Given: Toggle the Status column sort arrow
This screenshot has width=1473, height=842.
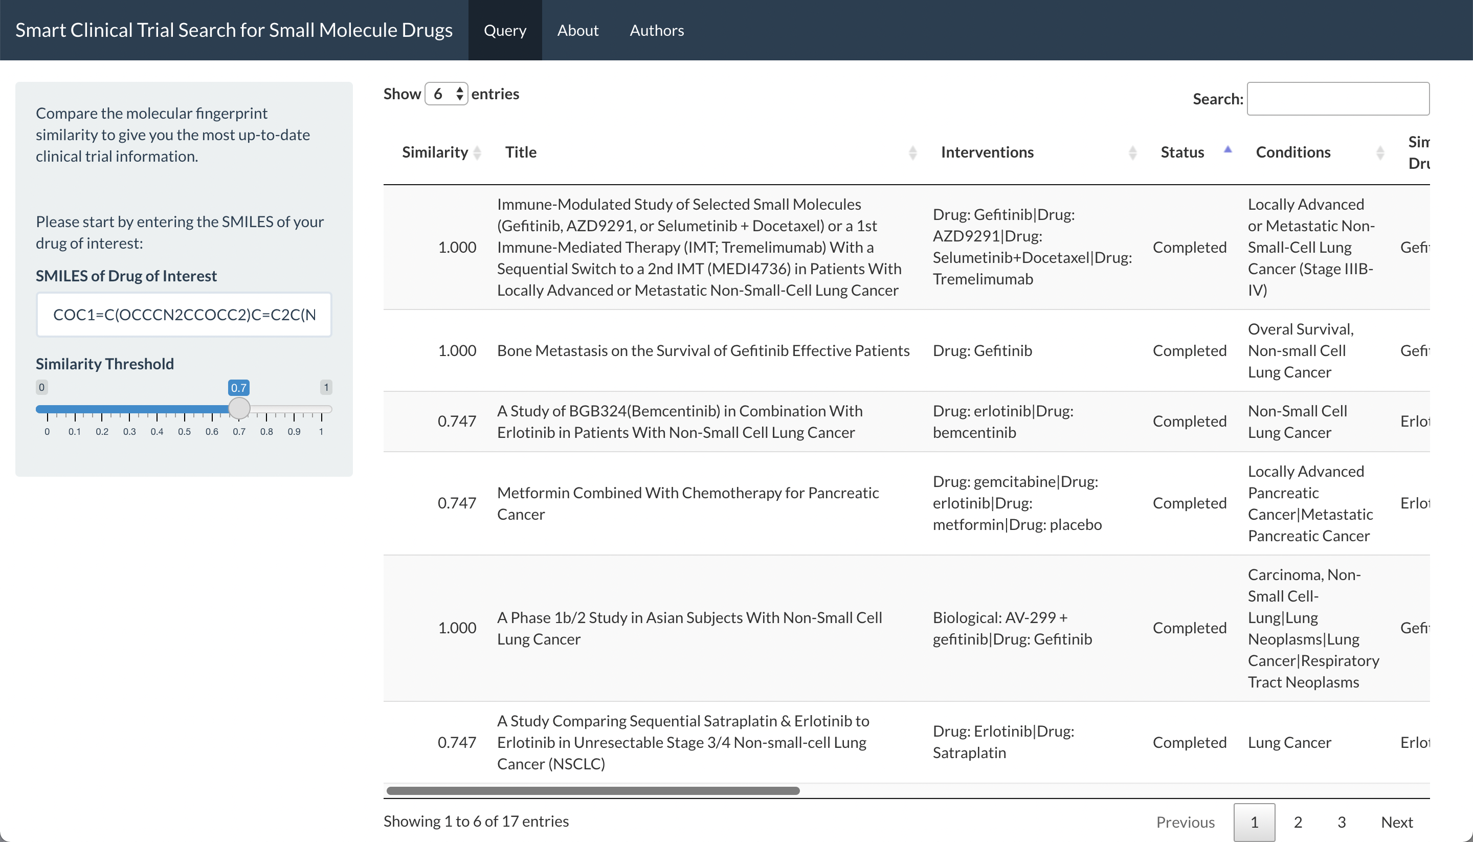Looking at the screenshot, I should (x=1228, y=150).
